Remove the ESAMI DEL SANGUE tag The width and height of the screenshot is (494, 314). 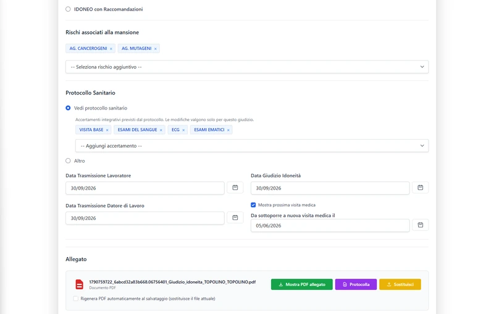click(161, 130)
